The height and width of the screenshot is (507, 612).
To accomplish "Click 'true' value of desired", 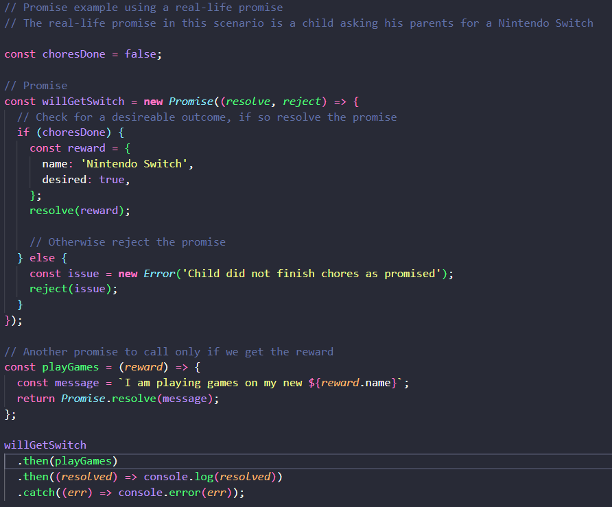I will [112, 180].
